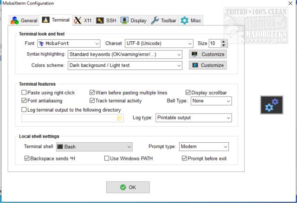Screen dimensions: 297x203
Task: Click the green checkmark icon on OK
Action: (123, 187)
